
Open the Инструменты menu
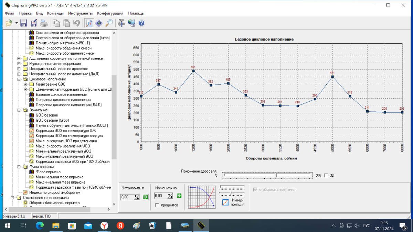click(x=80, y=13)
